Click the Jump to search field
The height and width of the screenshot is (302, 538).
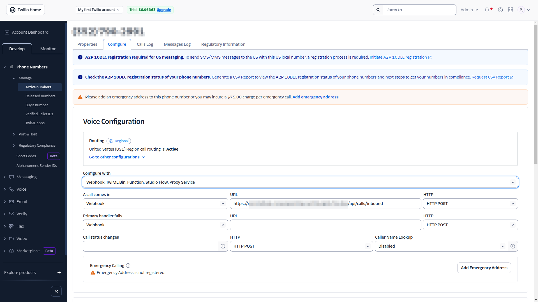tap(419, 10)
